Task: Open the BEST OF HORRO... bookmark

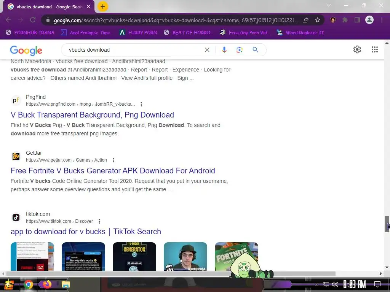Action: 189,33
